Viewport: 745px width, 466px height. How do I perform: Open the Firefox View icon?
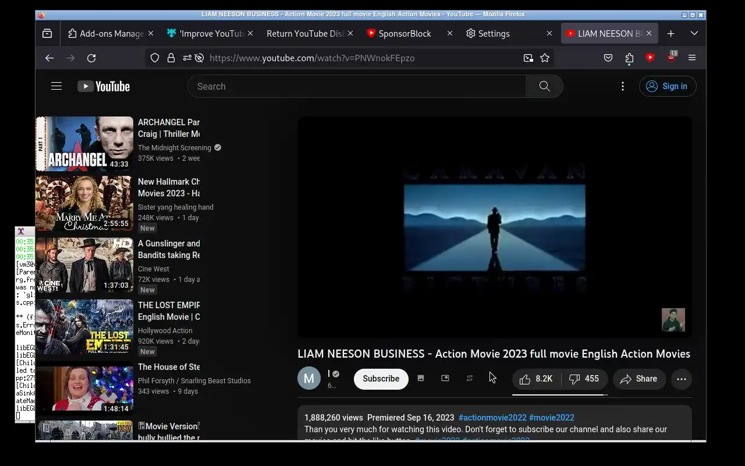pos(47,34)
